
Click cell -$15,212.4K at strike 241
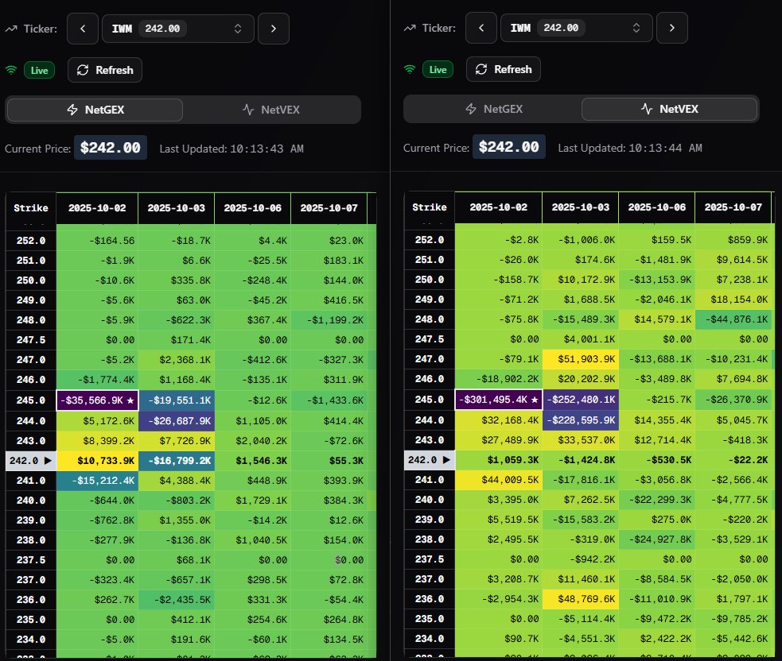[x=97, y=481]
